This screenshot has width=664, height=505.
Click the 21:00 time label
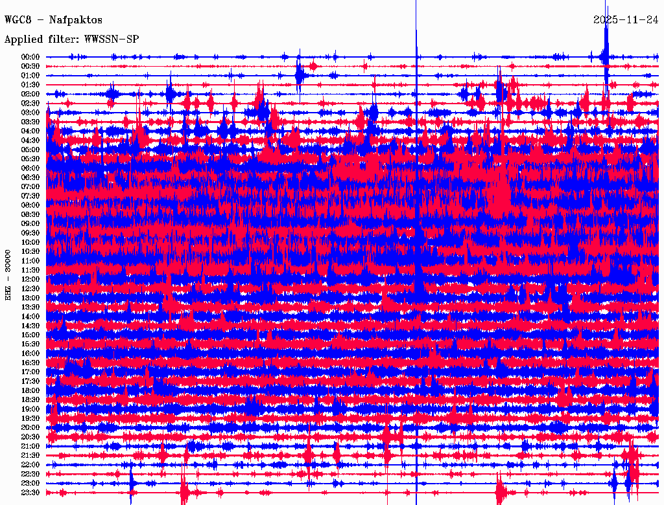[x=30, y=446]
